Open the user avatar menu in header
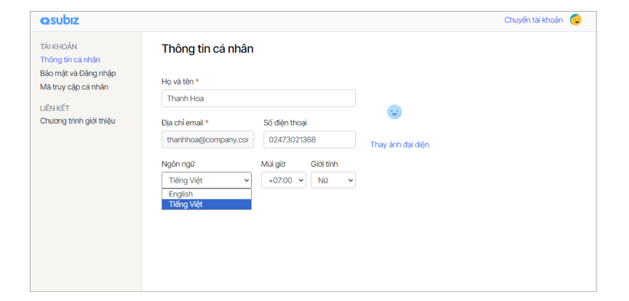629x301 pixels. pyautogui.click(x=576, y=20)
